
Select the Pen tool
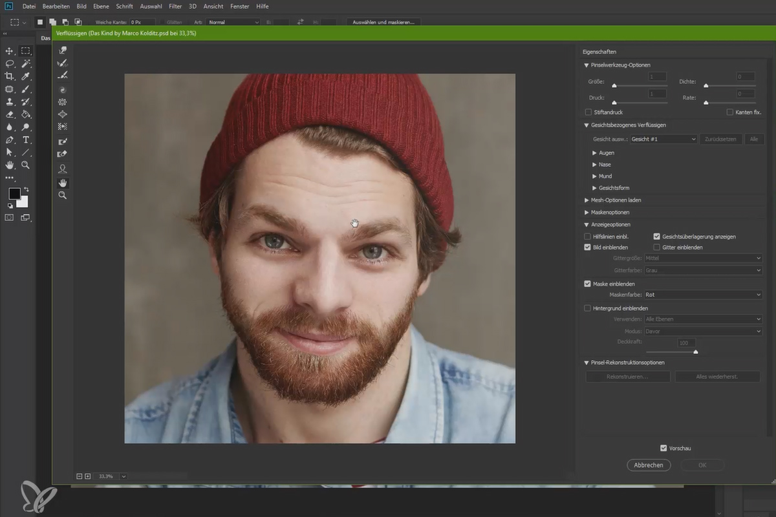click(x=10, y=140)
